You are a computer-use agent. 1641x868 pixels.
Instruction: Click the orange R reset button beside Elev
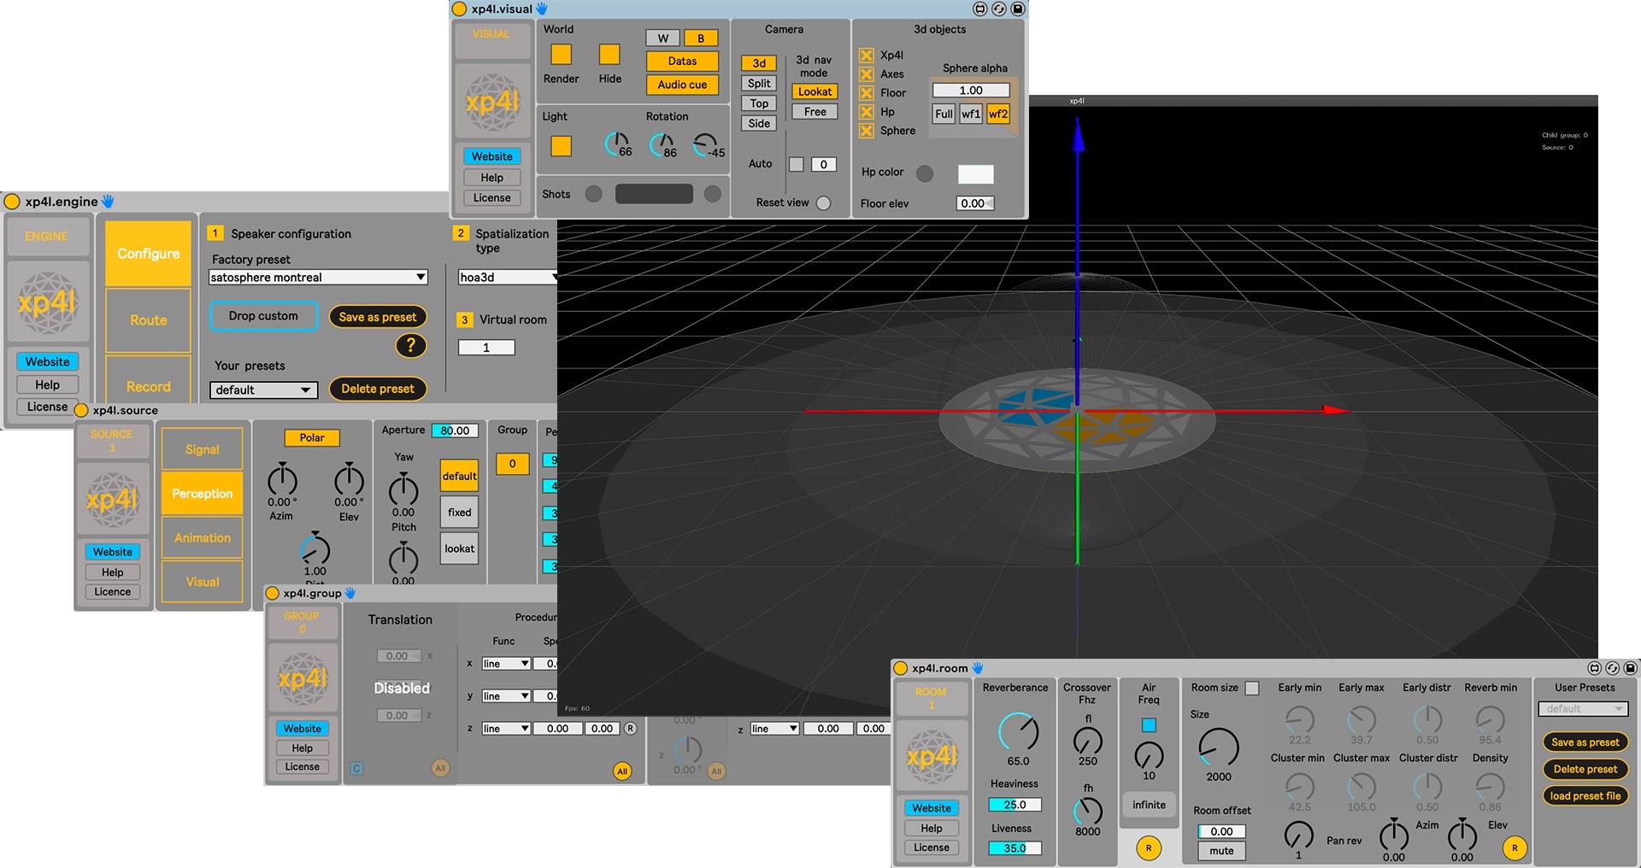[x=1515, y=848]
